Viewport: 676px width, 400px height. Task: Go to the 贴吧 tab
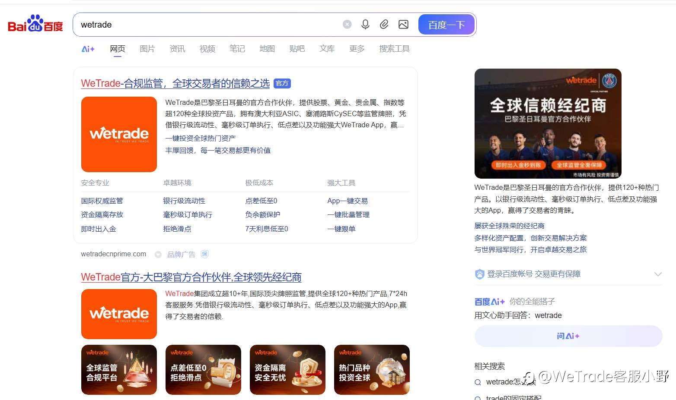(297, 49)
